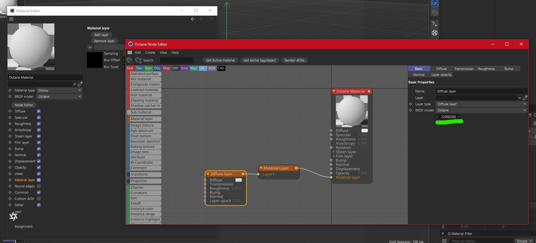The image size is (536, 243).
Task: Click the eyedropper icon in Basic Properties Layer row
Action: tap(525, 98)
